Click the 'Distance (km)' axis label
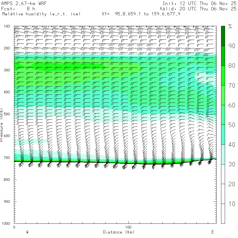This screenshot has width=238, height=238. (118, 232)
